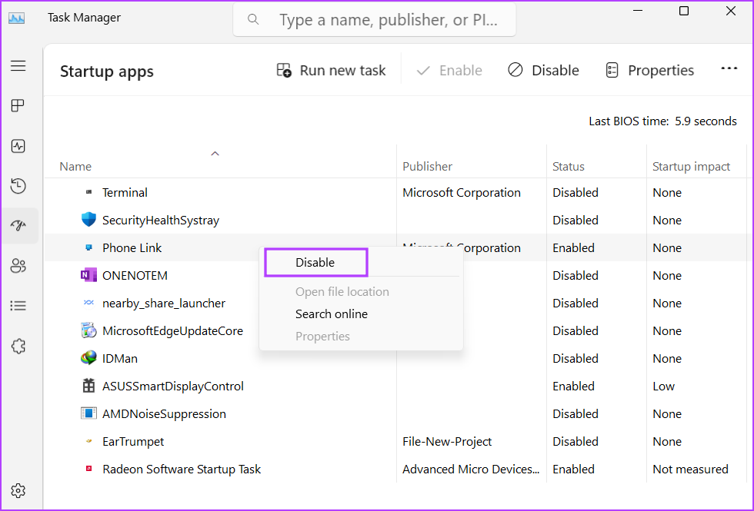The width and height of the screenshot is (754, 511).
Task: Select the SecurityHealthSystray row name
Action: (x=161, y=221)
